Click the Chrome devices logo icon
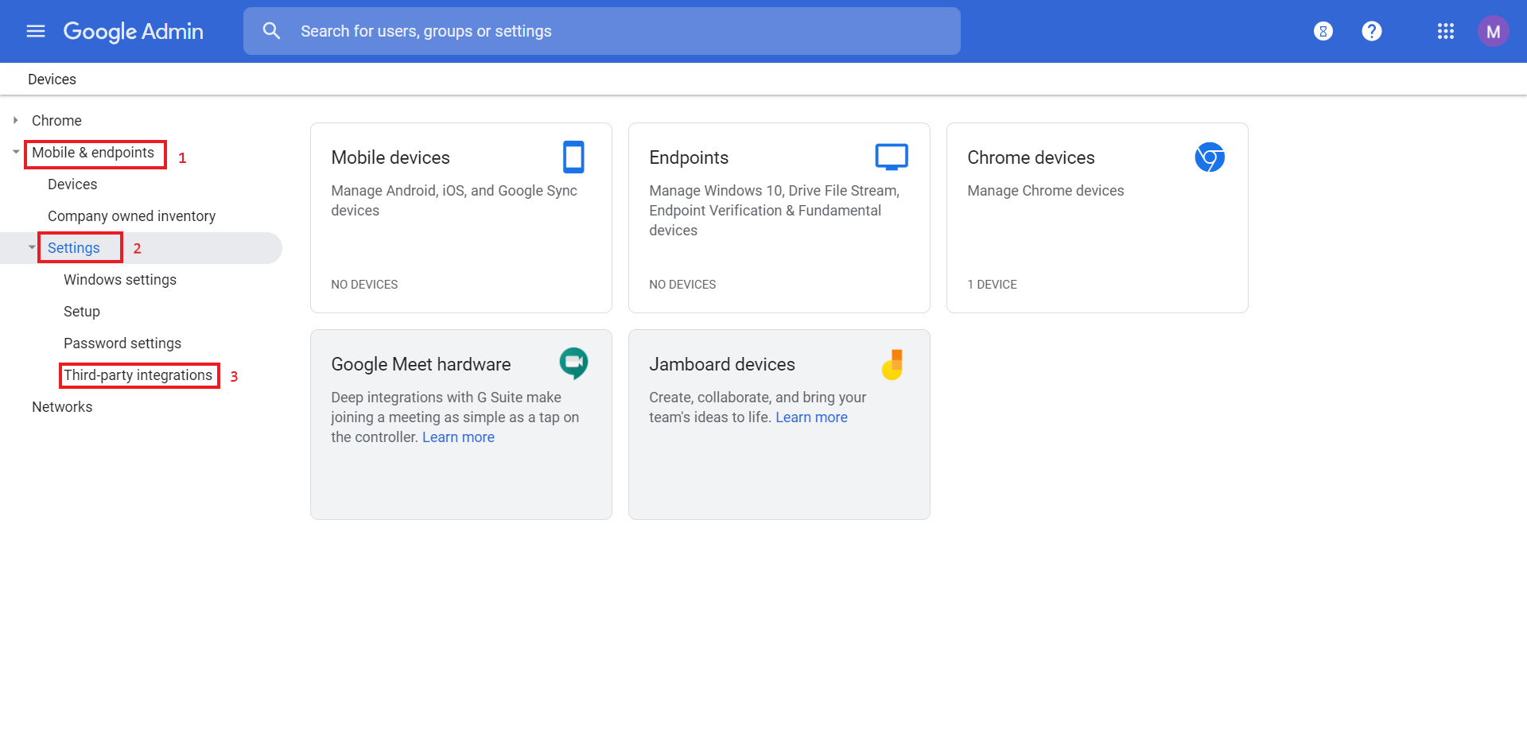 (x=1209, y=157)
